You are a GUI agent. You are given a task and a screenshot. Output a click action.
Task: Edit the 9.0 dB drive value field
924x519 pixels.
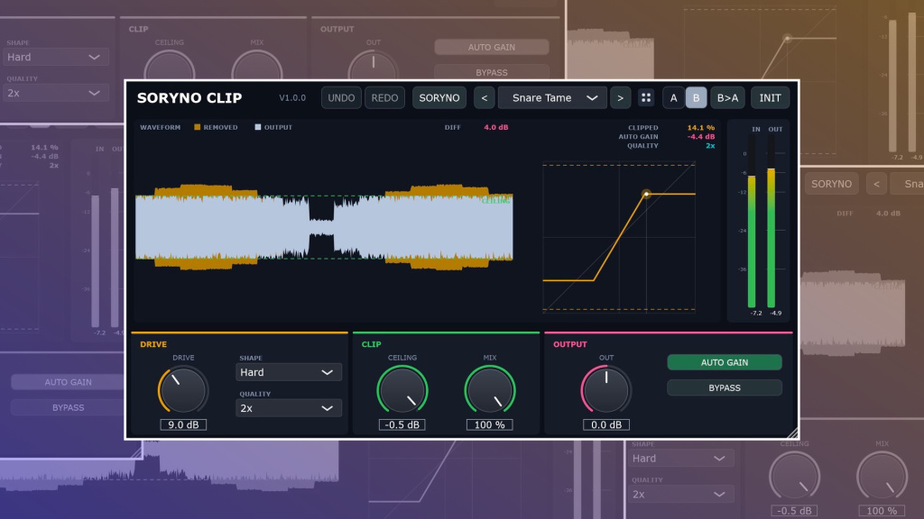(x=183, y=424)
